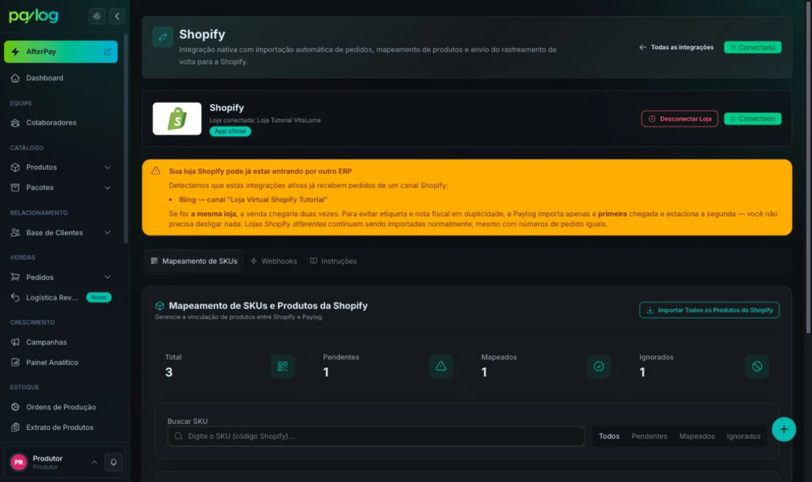
Task: Click the Pedidos shopping cart icon
Action: 15,277
